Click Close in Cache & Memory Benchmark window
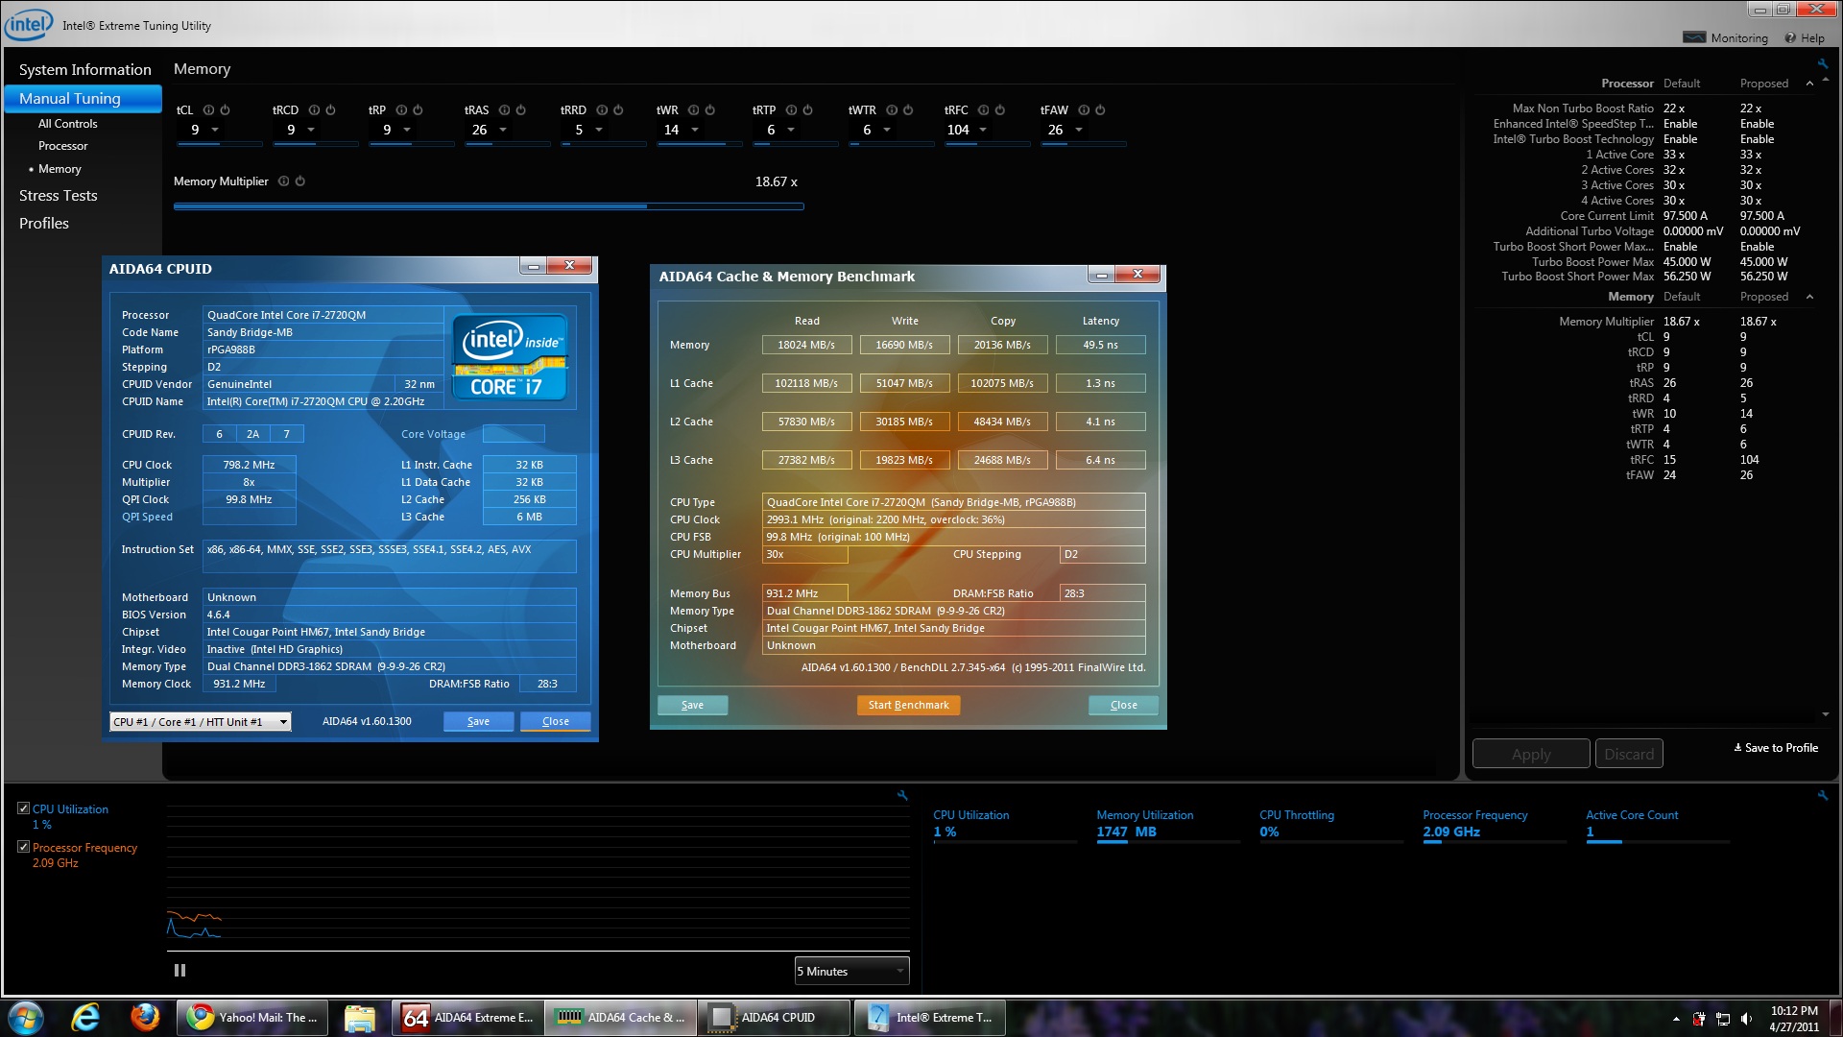 click(1123, 706)
